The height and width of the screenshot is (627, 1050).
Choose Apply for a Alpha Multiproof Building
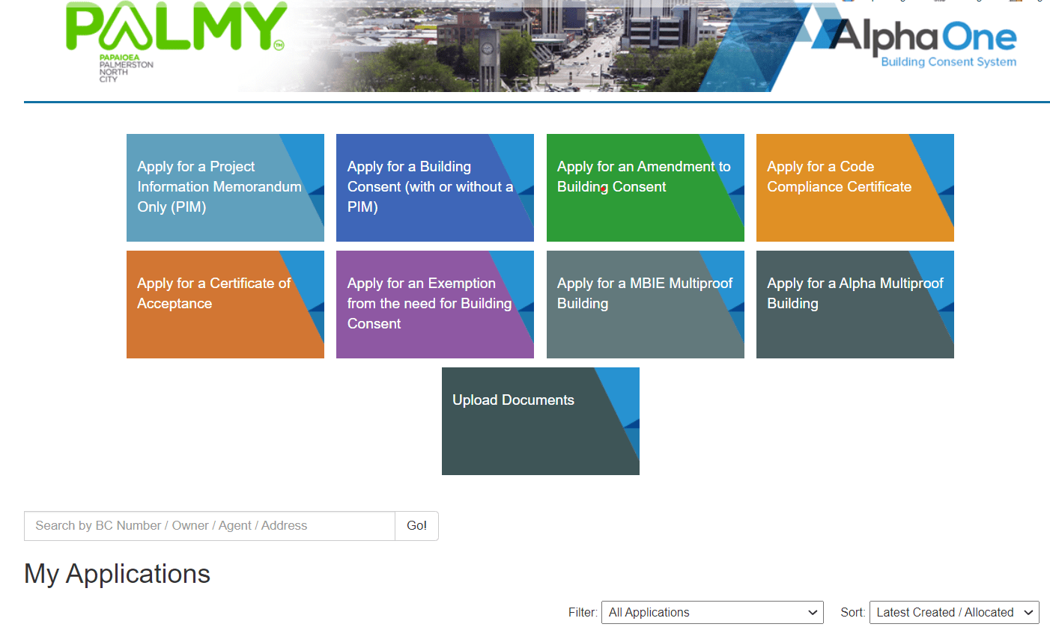point(855,305)
